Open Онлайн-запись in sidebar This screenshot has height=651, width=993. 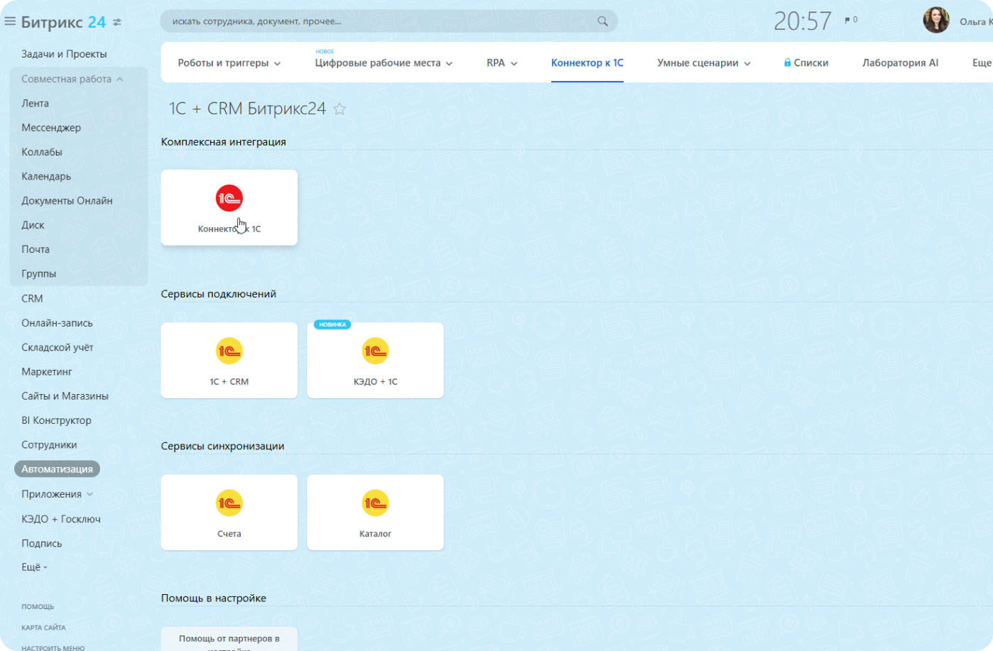coord(57,323)
